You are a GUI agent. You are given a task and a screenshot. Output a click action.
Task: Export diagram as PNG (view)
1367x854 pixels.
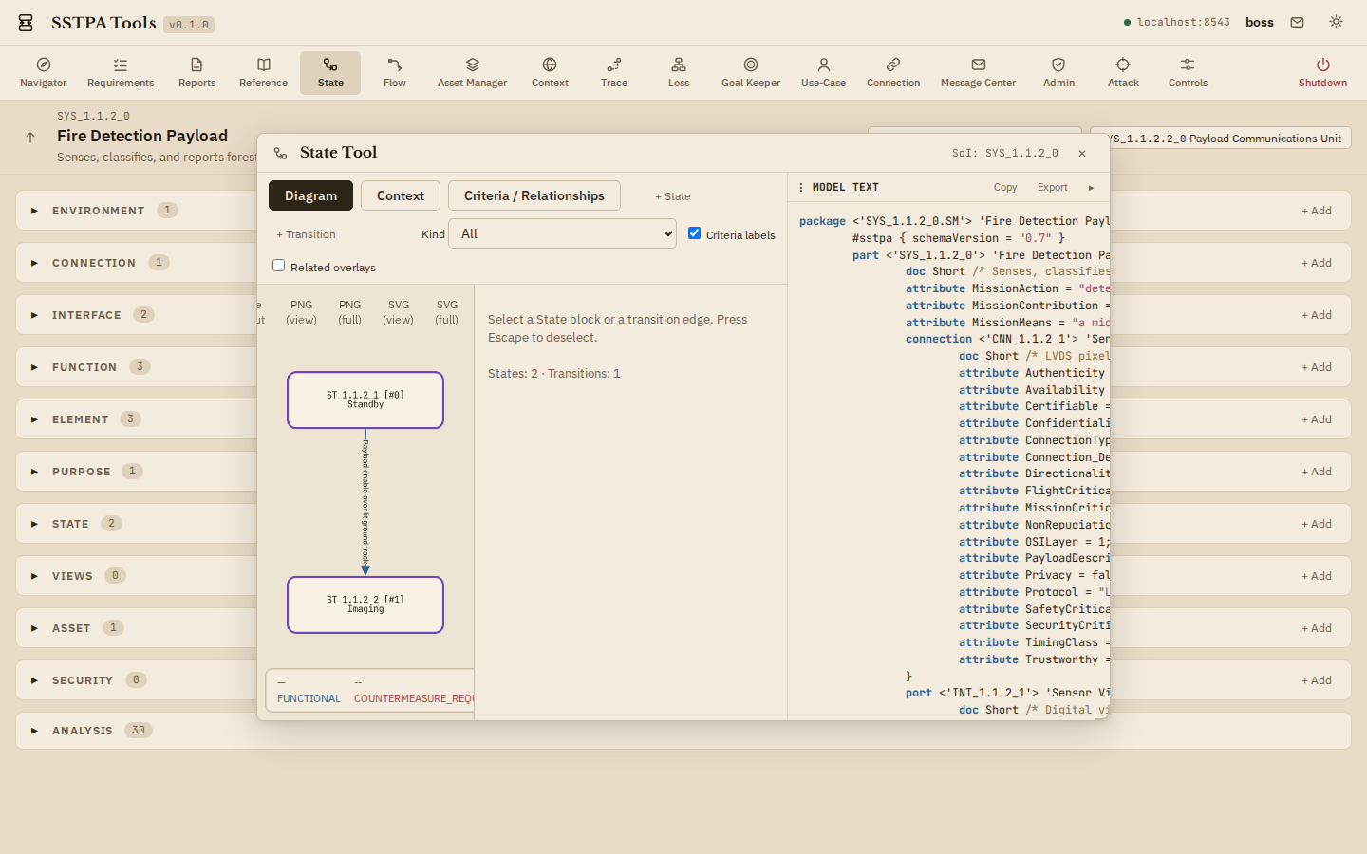(301, 312)
